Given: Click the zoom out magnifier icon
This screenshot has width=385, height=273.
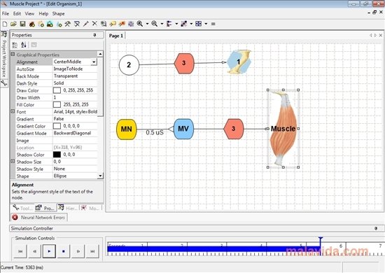Looking at the screenshot, I should pyautogui.click(x=155, y=24).
